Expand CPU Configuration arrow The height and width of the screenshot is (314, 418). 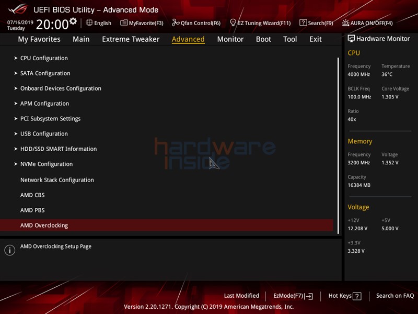click(x=16, y=58)
